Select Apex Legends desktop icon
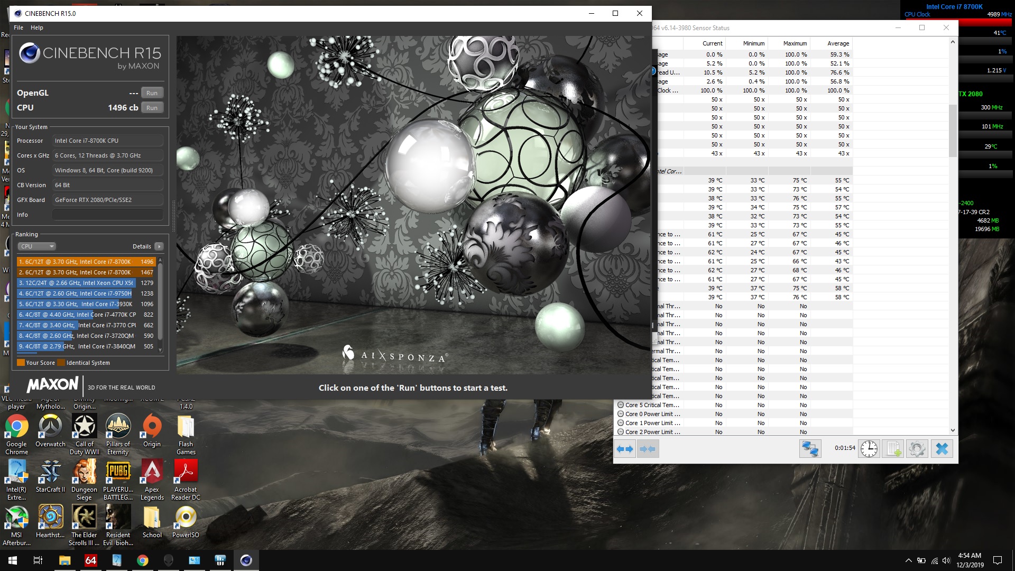1015x571 pixels. tap(152, 480)
